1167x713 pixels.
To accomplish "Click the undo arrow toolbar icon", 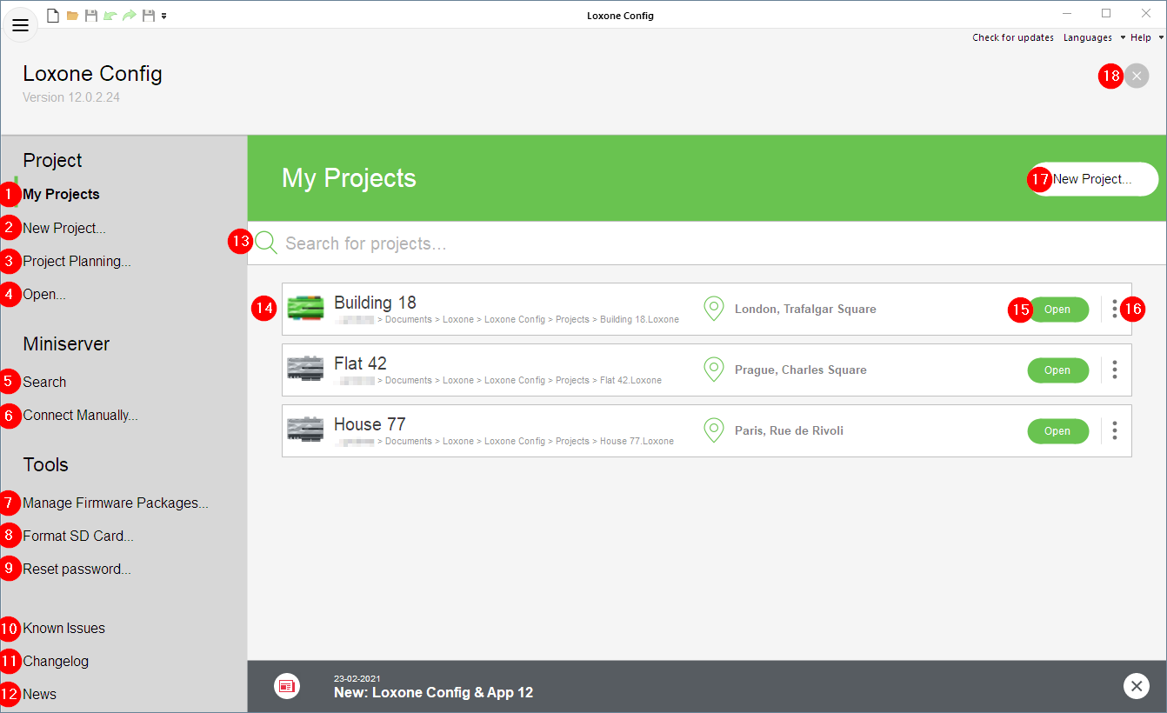I will (110, 16).
